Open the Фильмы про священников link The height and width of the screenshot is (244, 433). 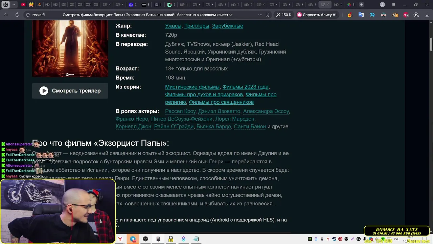coord(221,102)
